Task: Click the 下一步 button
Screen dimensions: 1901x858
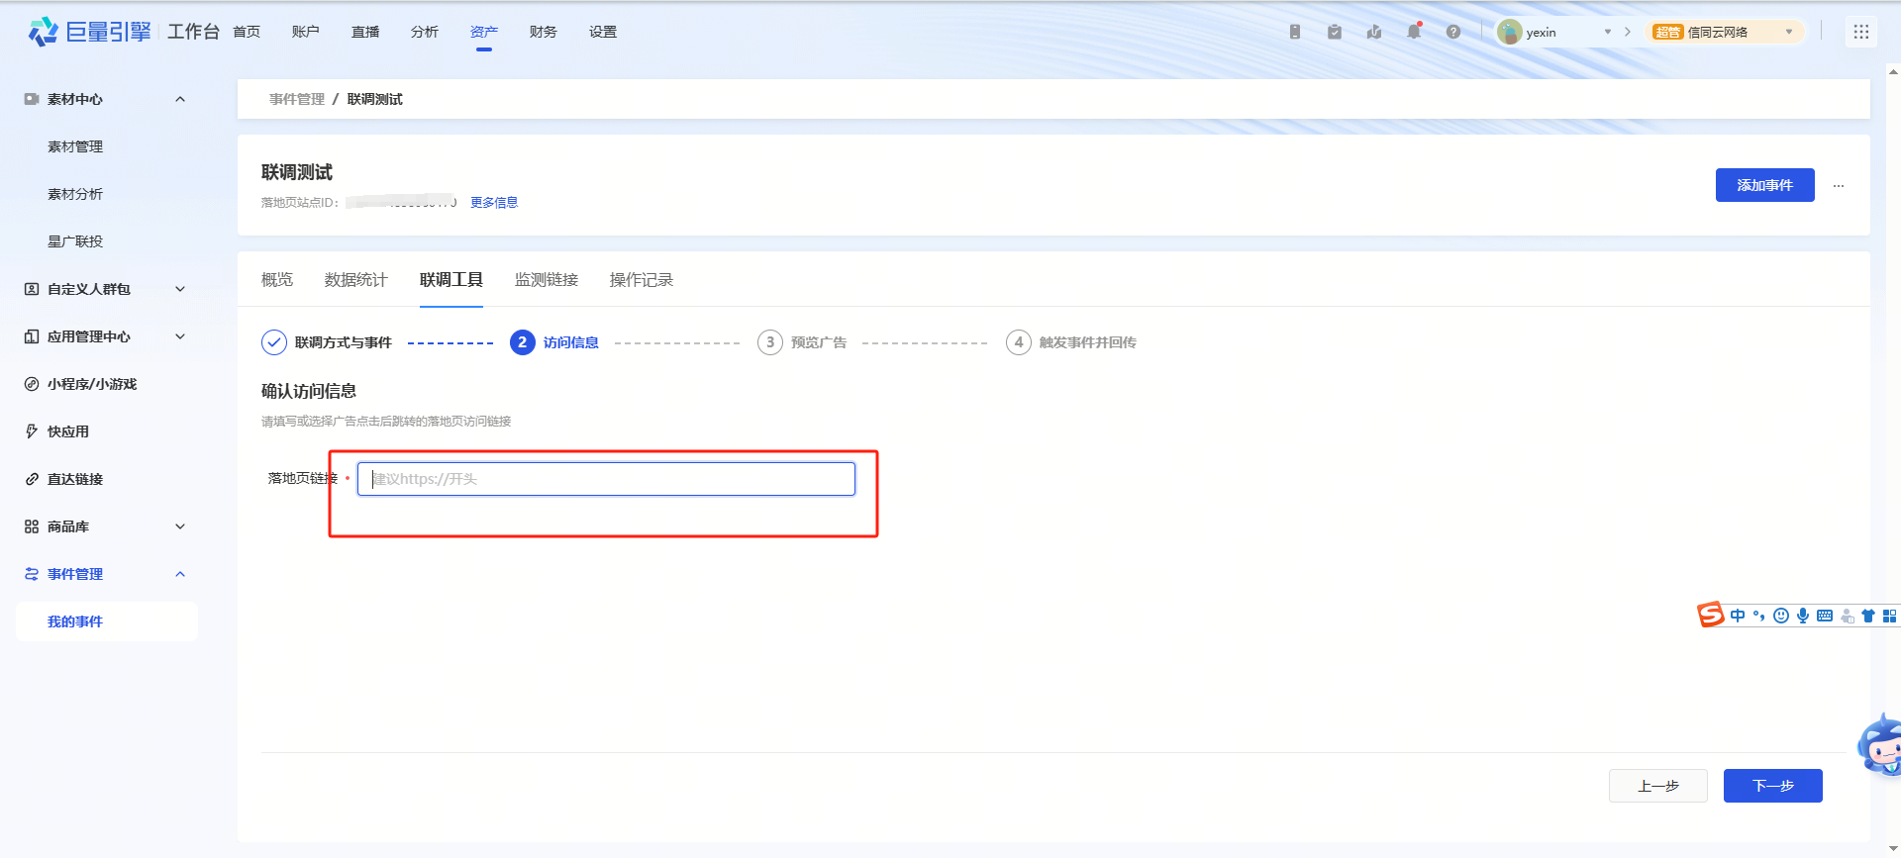Action: click(1772, 786)
